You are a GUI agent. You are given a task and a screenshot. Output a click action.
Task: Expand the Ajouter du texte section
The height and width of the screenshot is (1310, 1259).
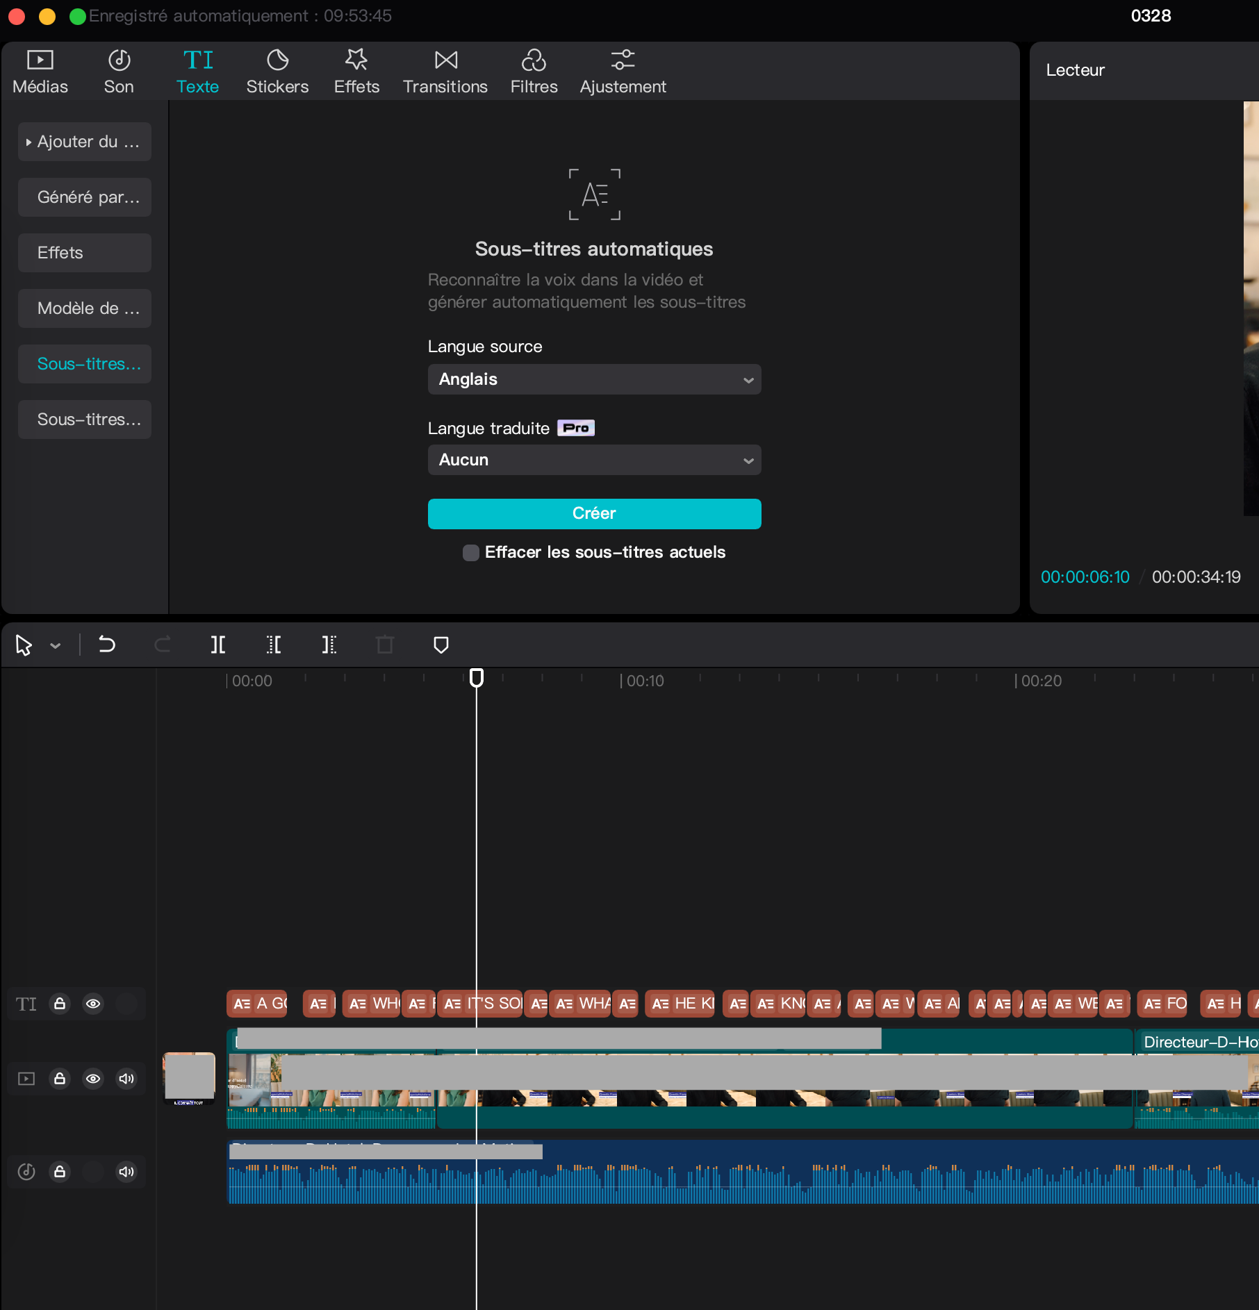coord(85,142)
